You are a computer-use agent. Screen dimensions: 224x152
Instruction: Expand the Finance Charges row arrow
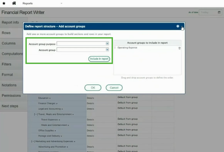[57, 104]
